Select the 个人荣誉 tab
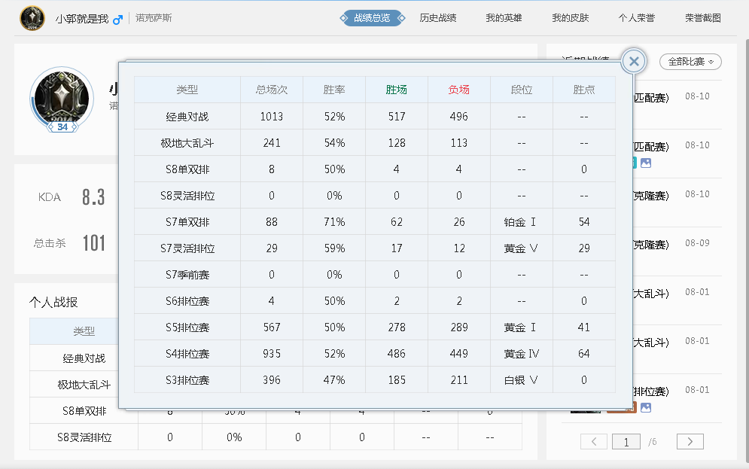Image resolution: width=749 pixels, height=469 pixels. point(636,18)
